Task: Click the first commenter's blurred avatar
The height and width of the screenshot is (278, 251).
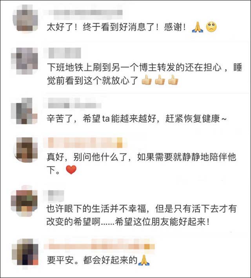Action: coord(25,19)
